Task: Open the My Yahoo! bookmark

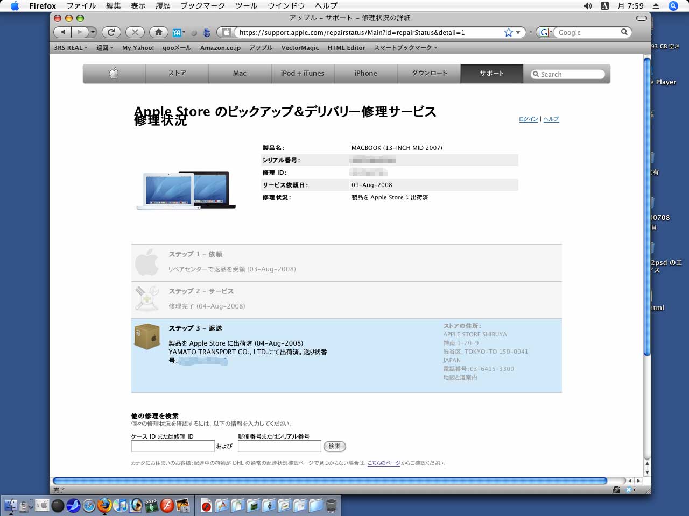Action: click(x=138, y=48)
